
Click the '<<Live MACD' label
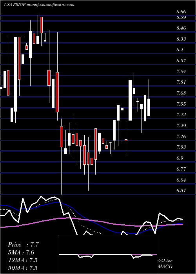click(165, 264)
